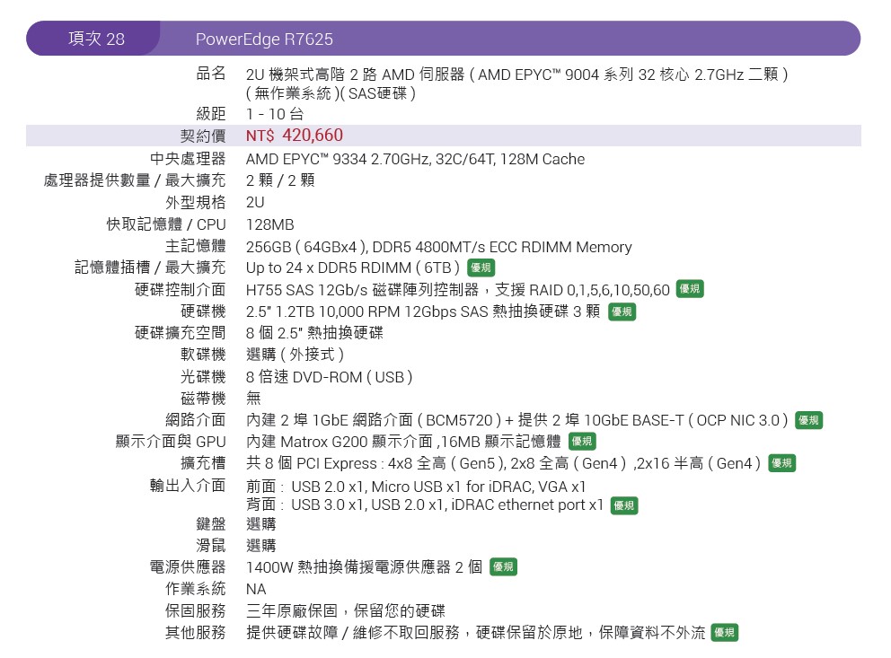This screenshot has height=658, width=891.
Task: Click the 快取記憶體 / CPU label
Action: pos(166,224)
